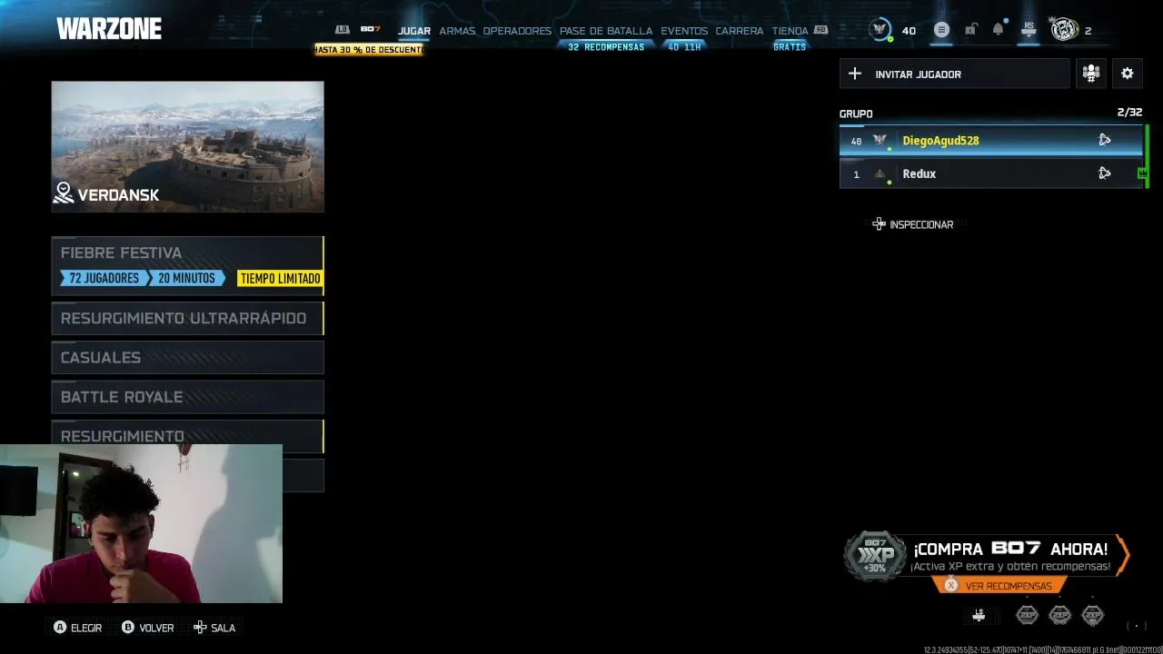Open the EVENTOS tab
The width and height of the screenshot is (1163, 654).
(684, 31)
